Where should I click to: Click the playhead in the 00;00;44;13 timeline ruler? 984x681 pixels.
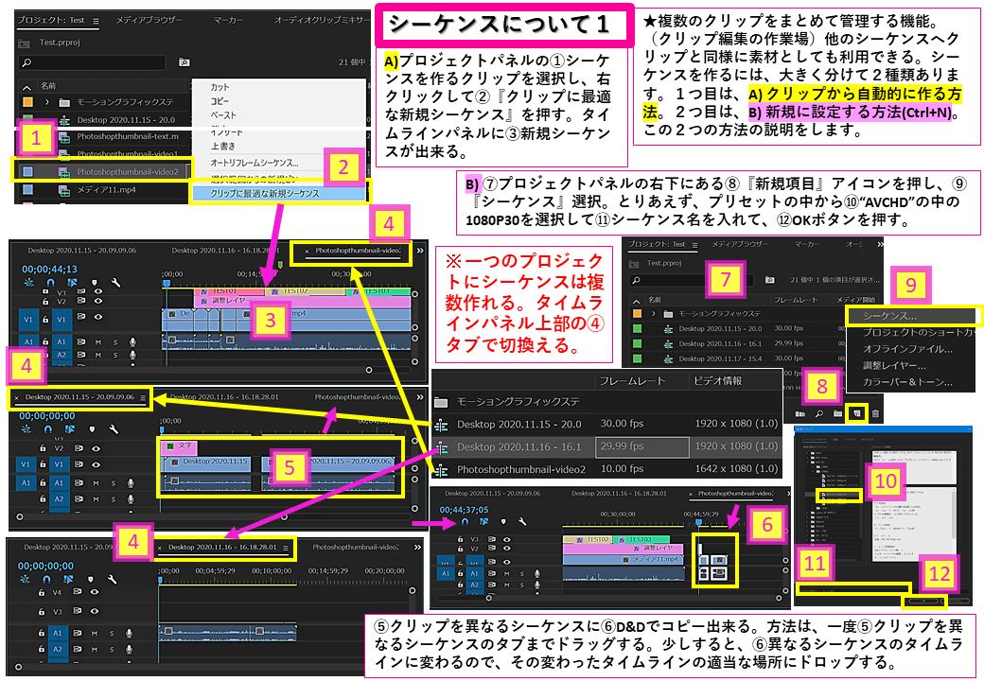pos(166,284)
